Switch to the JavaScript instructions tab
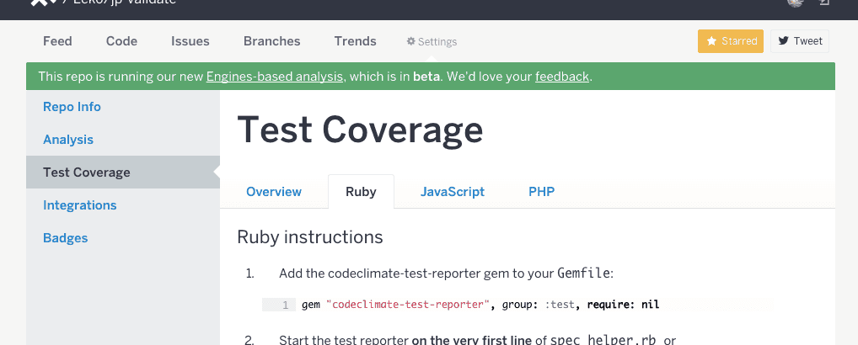This screenshot has height=345, width=858. [x=453, y=192]
